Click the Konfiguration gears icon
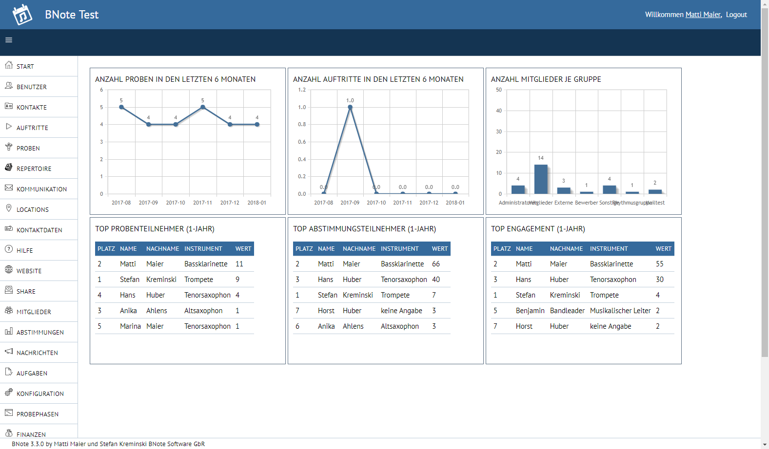Screen dimensions: 769x449 point(9,392)
